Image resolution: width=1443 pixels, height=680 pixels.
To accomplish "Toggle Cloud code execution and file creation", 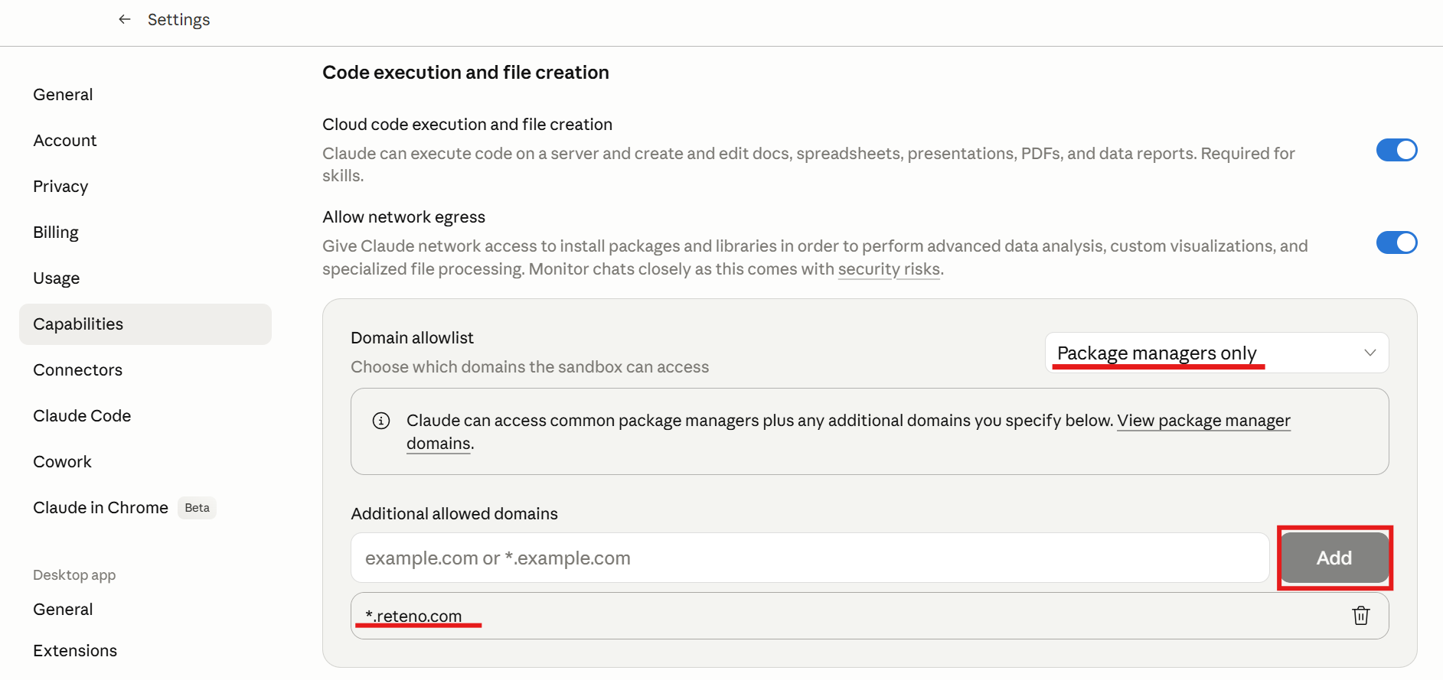I will 1396,150.
